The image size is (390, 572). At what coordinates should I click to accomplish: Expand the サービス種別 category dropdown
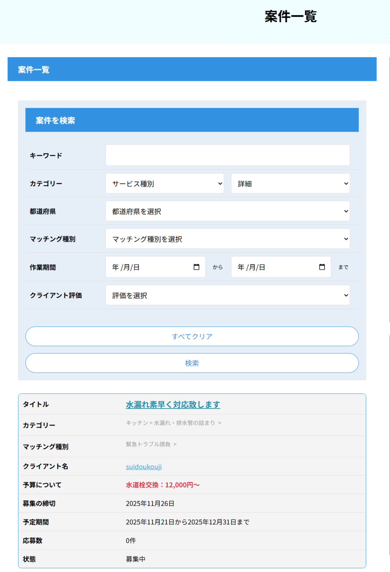coord(165,184)
